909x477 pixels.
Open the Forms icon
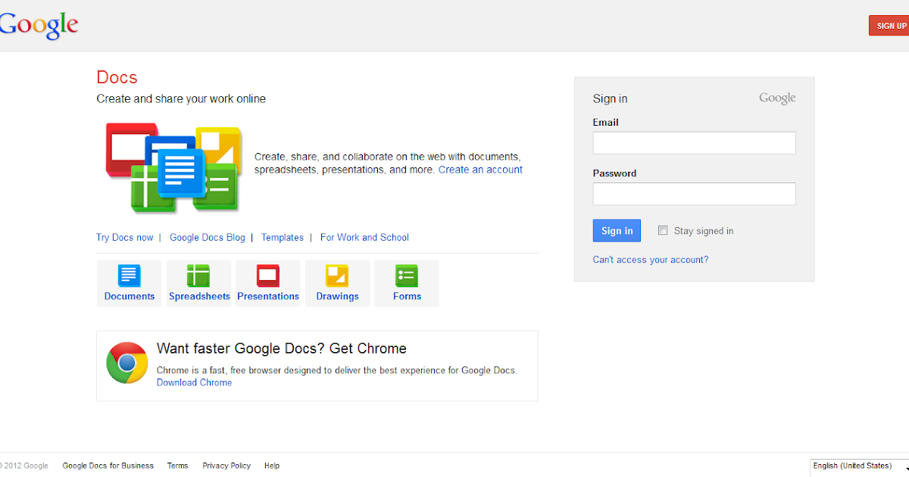point(407,276)
